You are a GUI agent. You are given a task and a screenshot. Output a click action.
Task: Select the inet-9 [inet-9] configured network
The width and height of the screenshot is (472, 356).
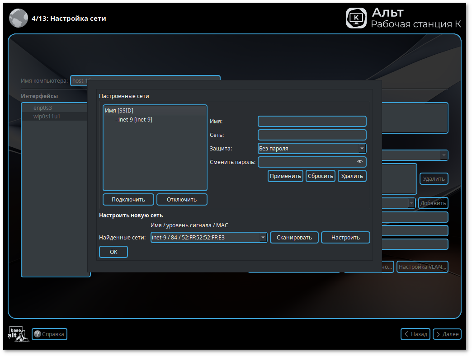coord(135,120)
